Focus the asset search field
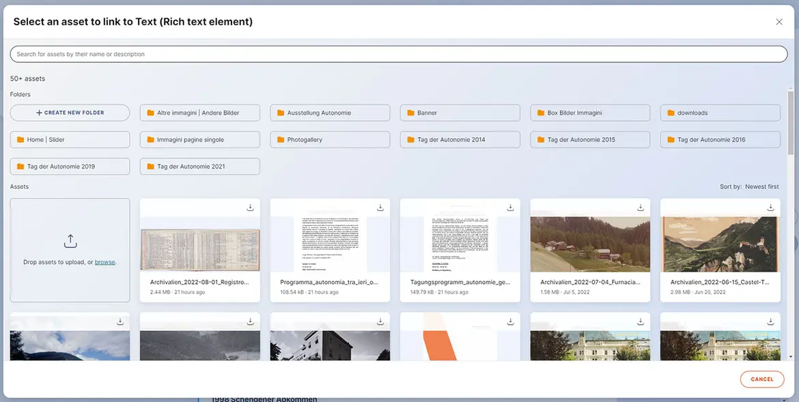 tap(399, 54)
